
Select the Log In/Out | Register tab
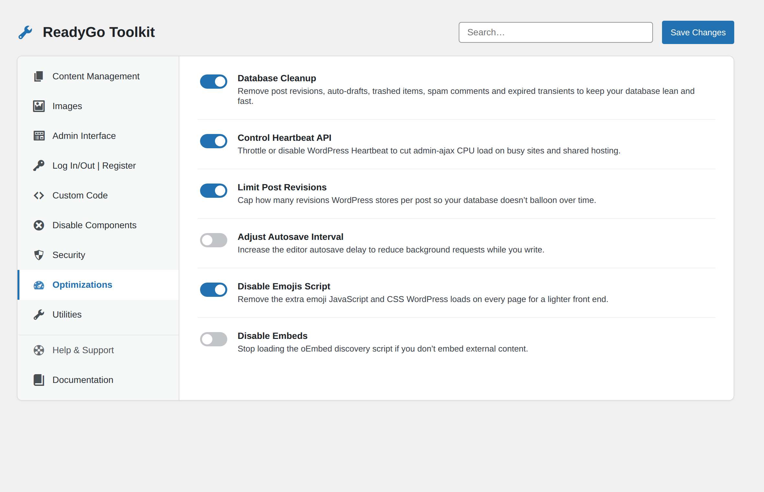click(x=98, y=166)
